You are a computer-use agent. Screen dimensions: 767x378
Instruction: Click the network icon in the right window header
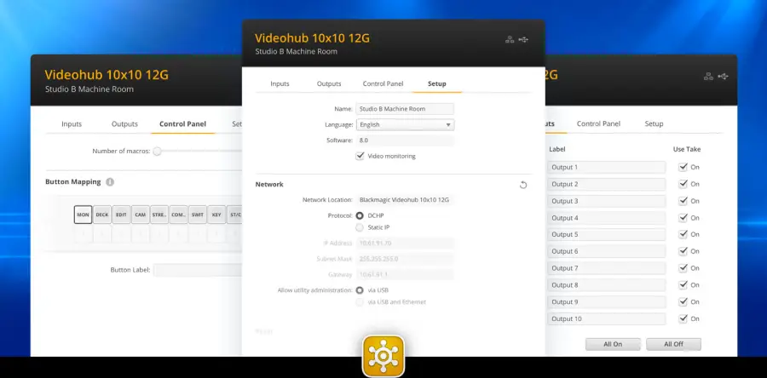(x=708, y=77)
